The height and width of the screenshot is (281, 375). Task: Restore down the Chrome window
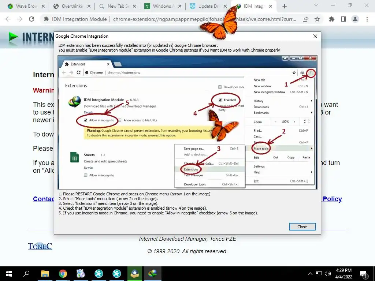click(x=350, y=5)
